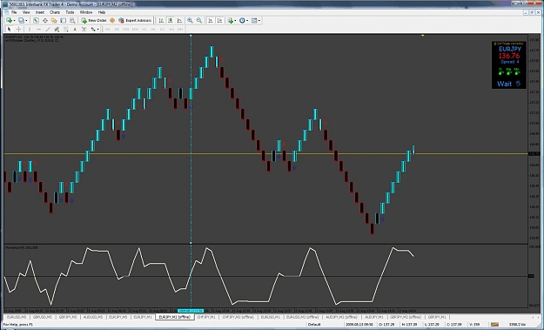Screen dimensions: 544x330
Task: Switch to MN timeframe button
Action: (x=180, y=29)
